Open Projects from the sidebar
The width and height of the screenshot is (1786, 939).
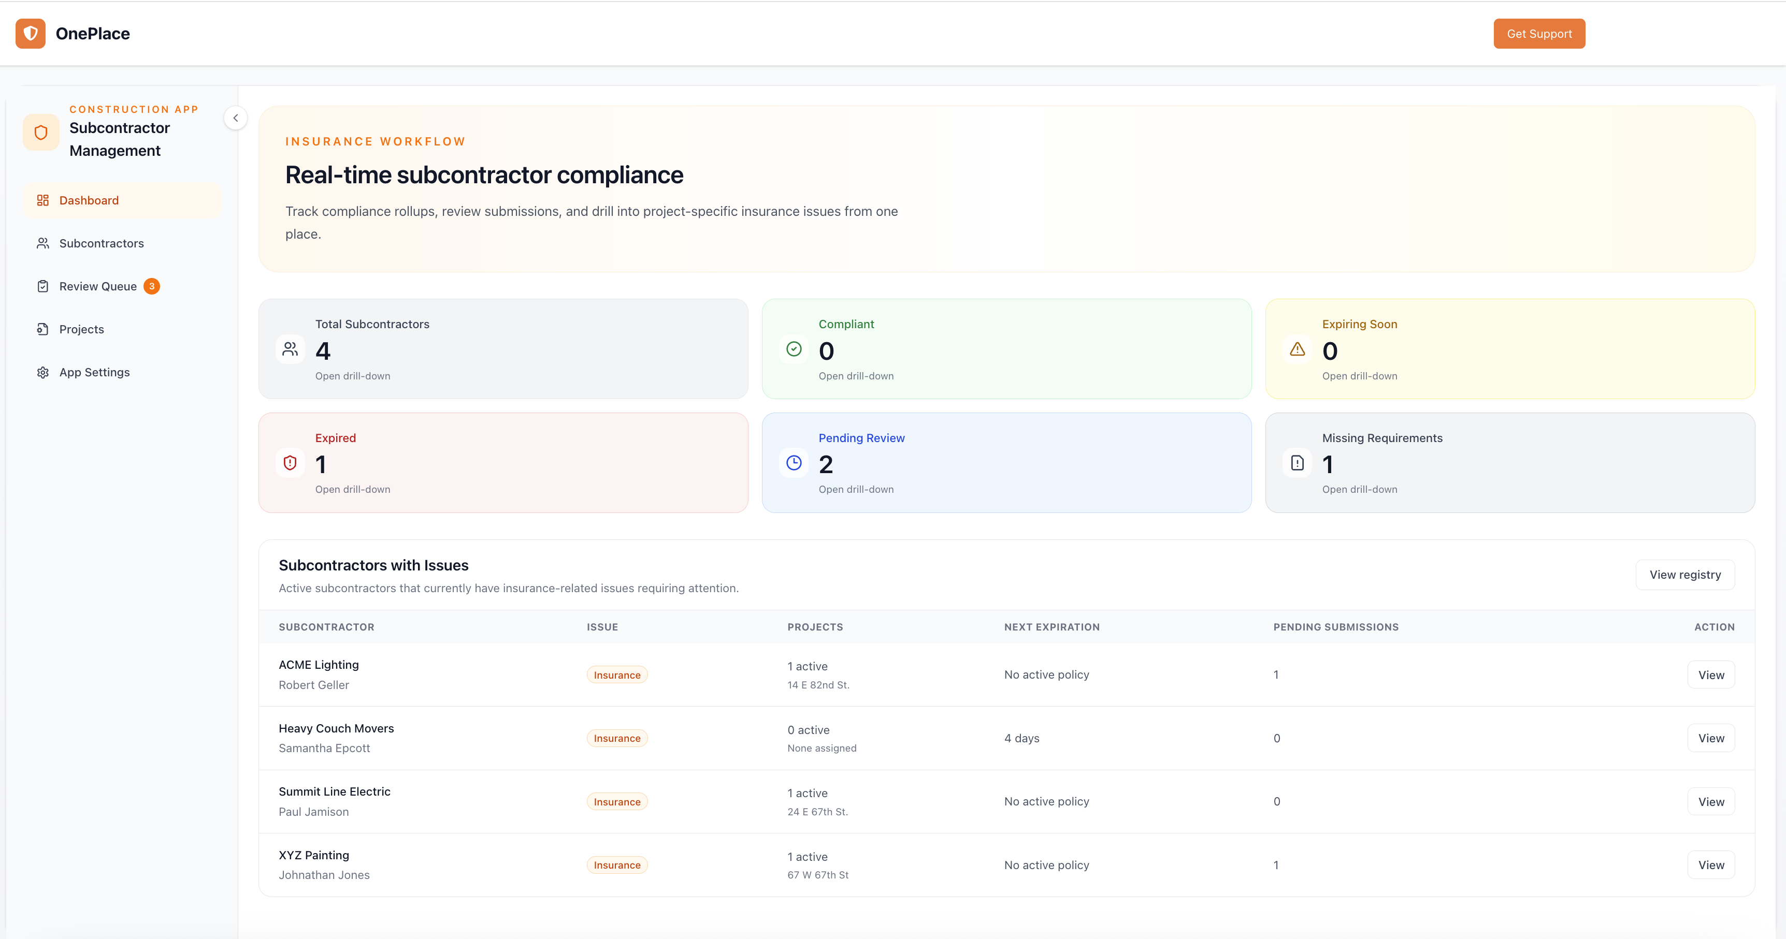pos(81,329)
